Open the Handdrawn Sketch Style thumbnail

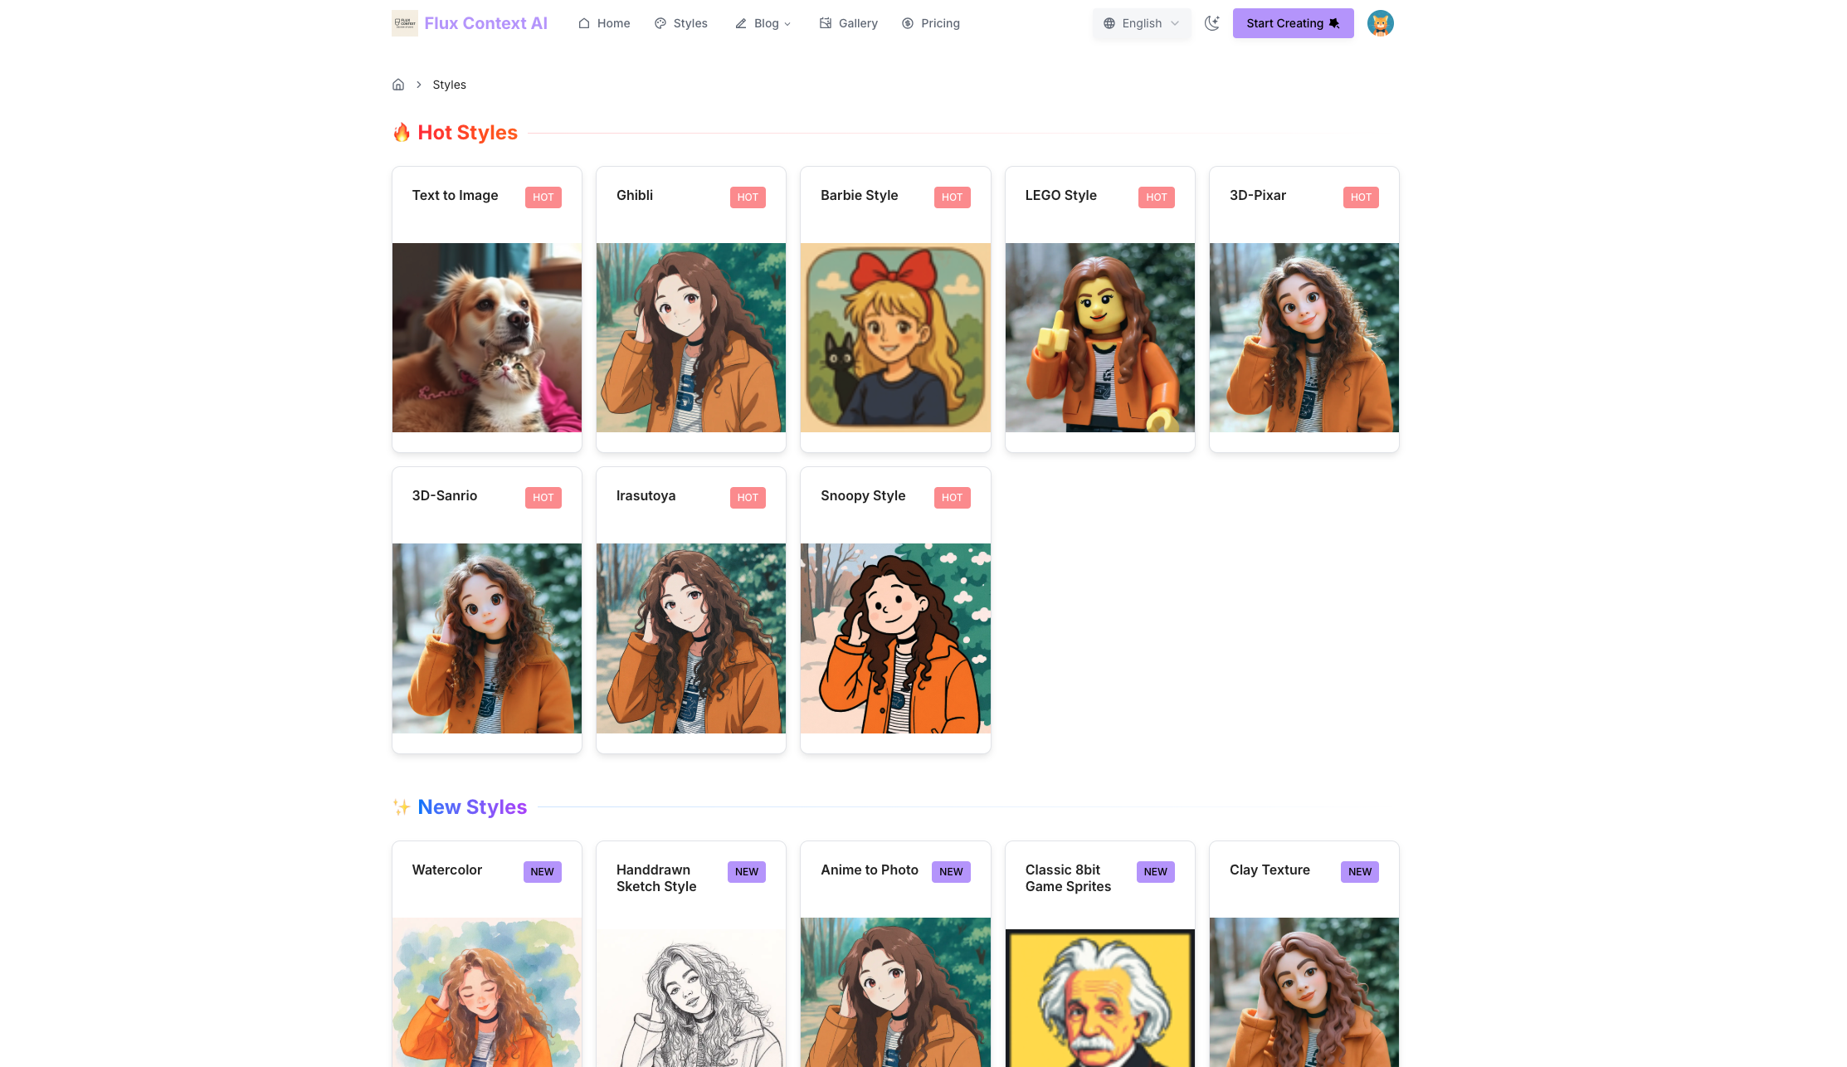point(691,998)
